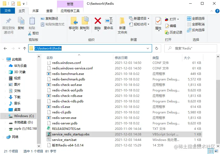This screenshot has height=154, width=220.
Task: Click the Back navigation arrow
Action: [x=5, y=48]
